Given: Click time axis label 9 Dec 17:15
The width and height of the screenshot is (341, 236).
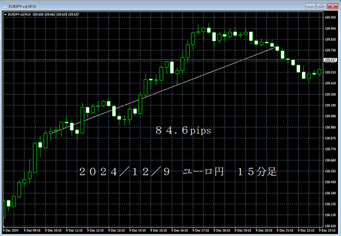Looking at the screenshot, I should click(201, 231).
